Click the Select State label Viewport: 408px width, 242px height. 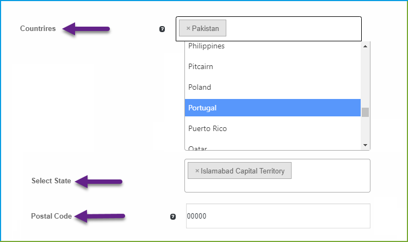pyautogui.click(x=51, y=181)
